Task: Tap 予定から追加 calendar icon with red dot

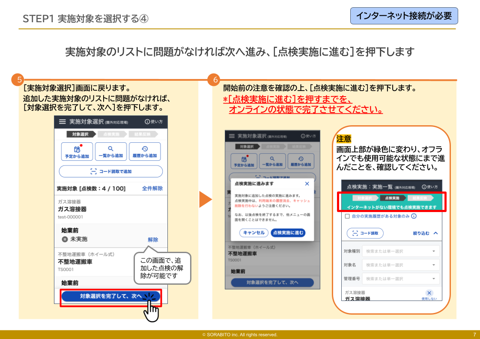Action: coord(77,149)
